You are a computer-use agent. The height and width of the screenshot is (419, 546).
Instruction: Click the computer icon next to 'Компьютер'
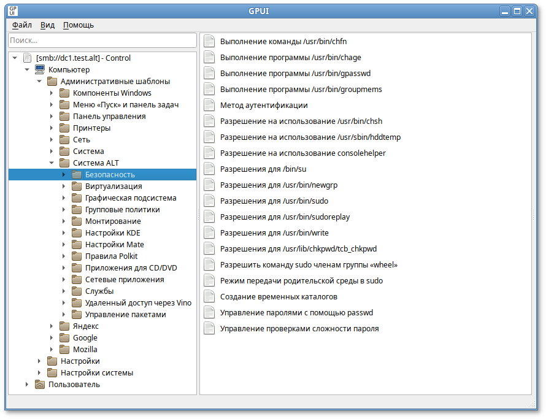click(40, 70)
